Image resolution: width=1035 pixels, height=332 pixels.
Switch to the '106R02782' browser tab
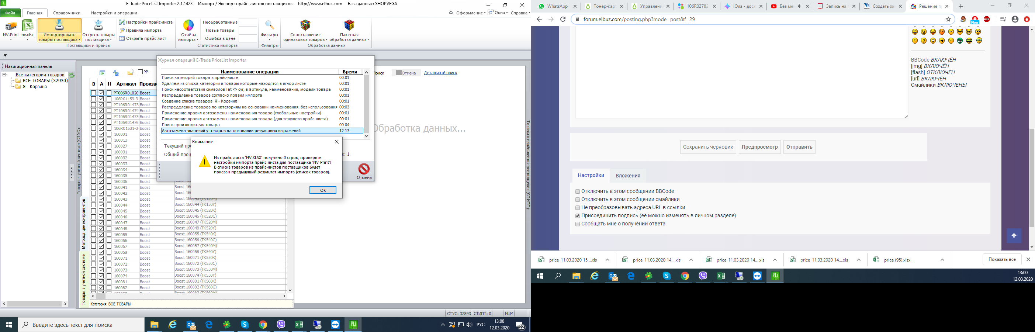tap(697, 6)
